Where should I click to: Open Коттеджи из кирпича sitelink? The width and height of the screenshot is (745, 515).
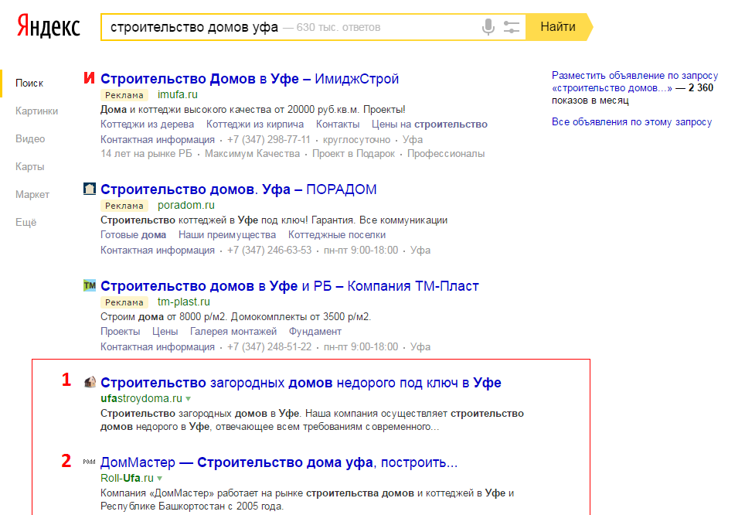coord(255,124)
